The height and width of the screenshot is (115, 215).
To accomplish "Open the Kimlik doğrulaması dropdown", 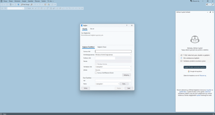I will pyautogui.click(x=113, y=55).
